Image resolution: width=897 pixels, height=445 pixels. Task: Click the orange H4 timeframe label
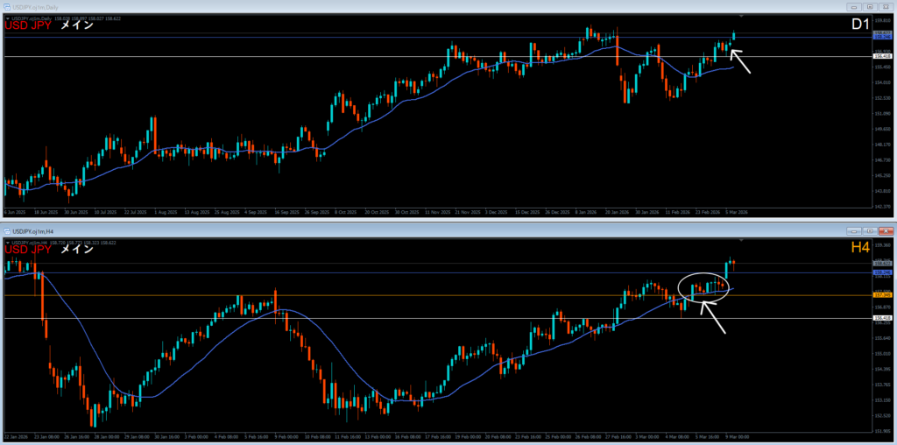(862, 250)
